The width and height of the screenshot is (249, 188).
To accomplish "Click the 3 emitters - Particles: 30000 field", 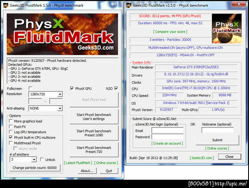I will [170, 40].
